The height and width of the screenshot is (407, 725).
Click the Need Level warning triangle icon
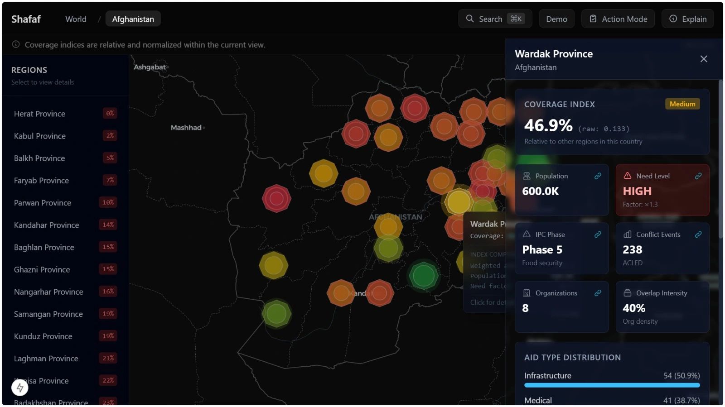(627, 176)
